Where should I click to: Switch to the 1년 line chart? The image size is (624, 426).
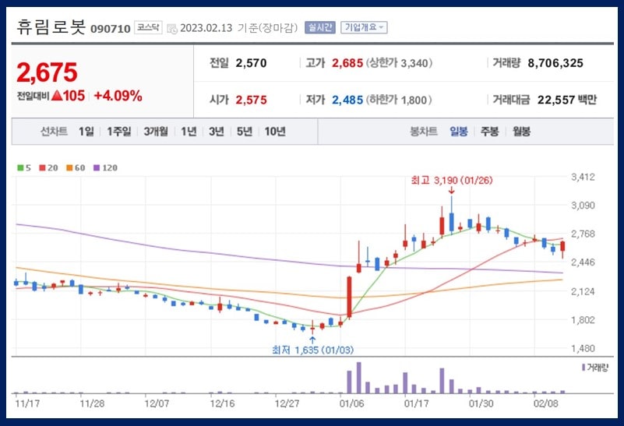tap(189, 132)
